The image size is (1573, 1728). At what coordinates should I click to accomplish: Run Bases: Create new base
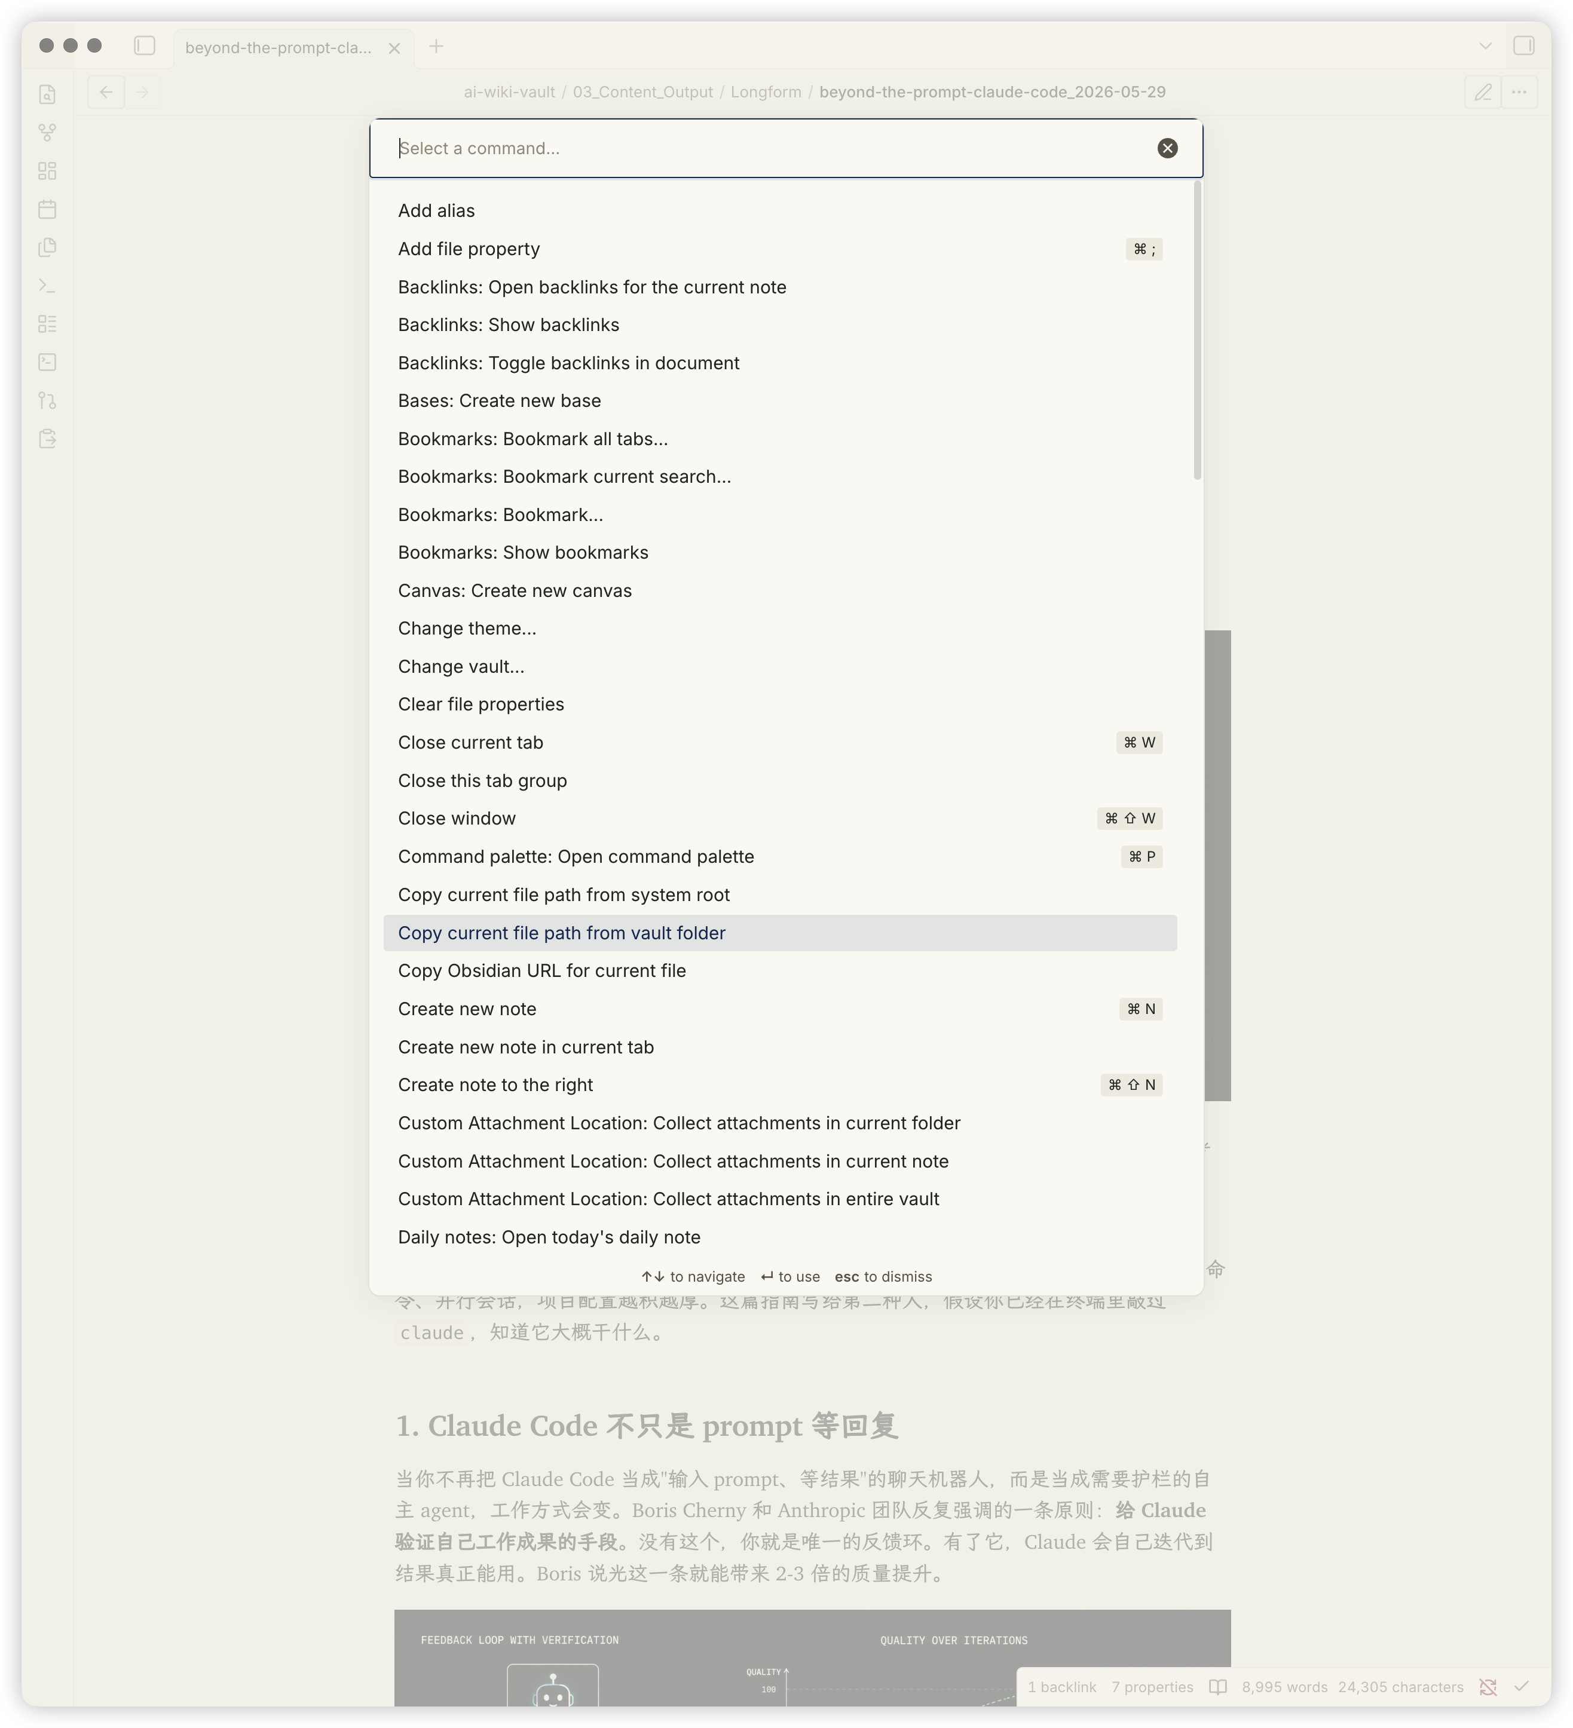780,401
